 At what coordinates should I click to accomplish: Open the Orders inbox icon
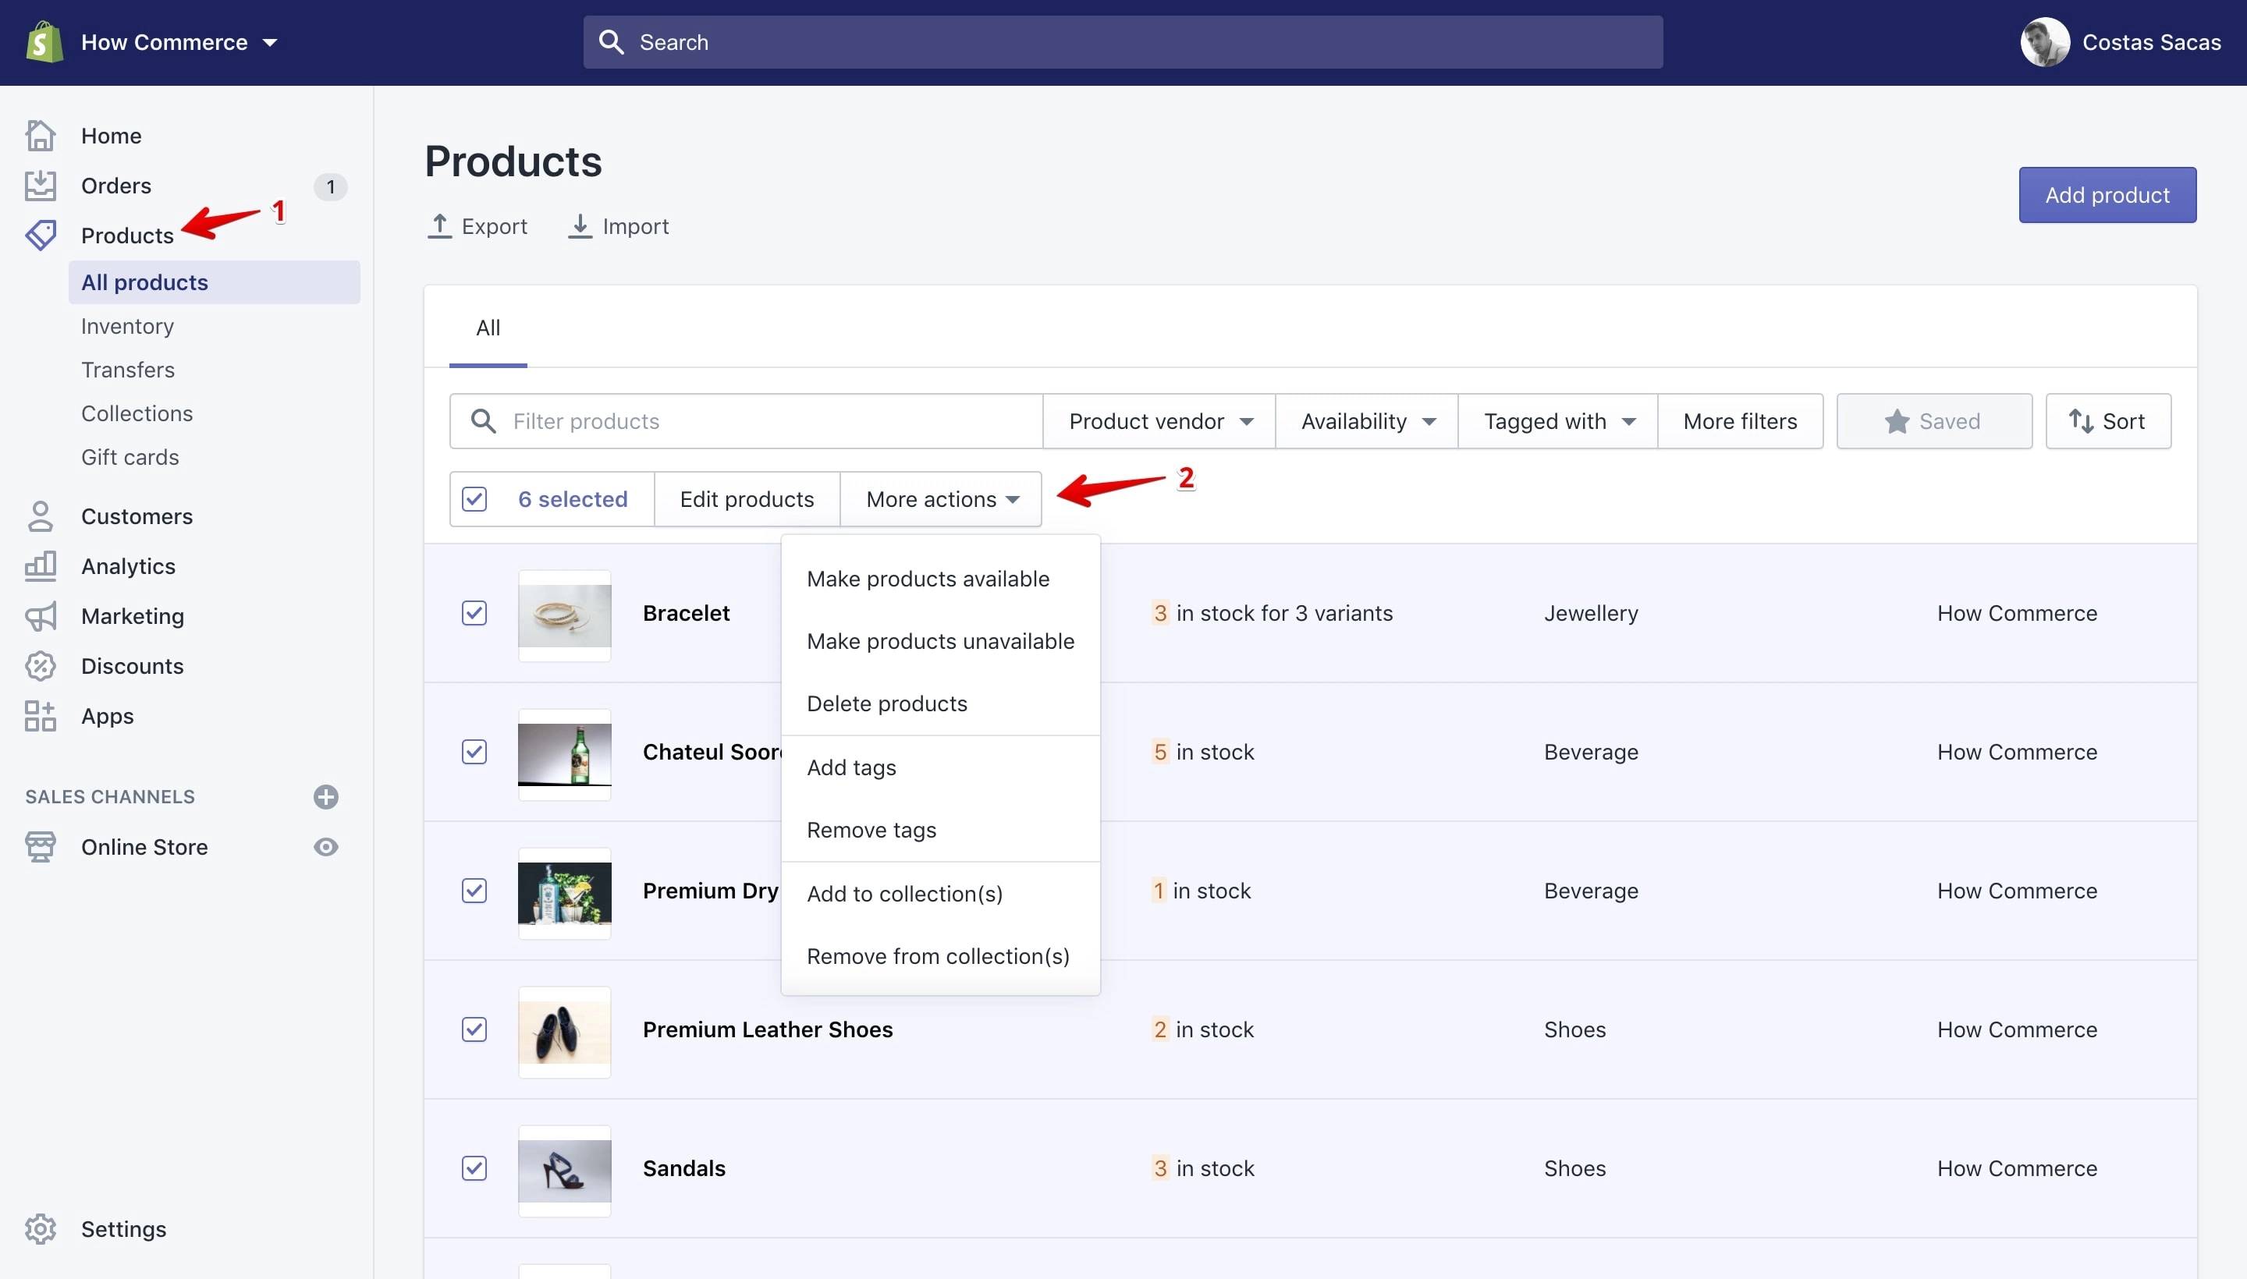pyautogui.click(x=41, y=186)
